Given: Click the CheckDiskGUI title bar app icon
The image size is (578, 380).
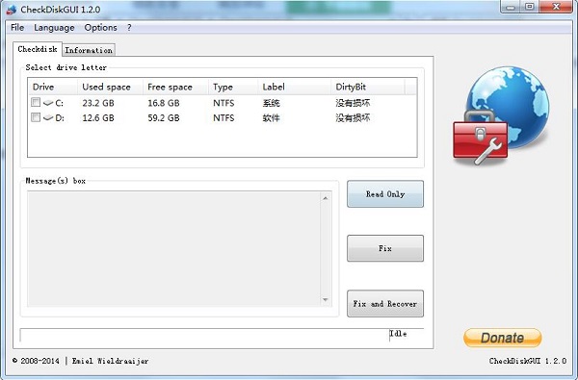Looking at the screenshot, I should pyautogui.click(x=11, y=9).
